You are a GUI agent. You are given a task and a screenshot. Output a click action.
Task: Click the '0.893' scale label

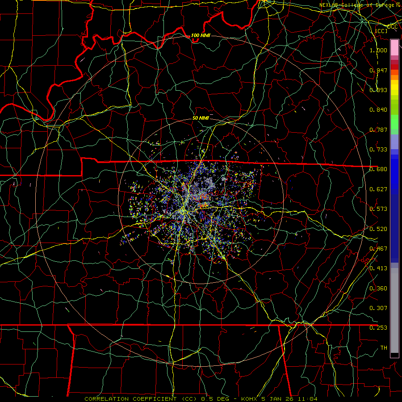(378, 90)
